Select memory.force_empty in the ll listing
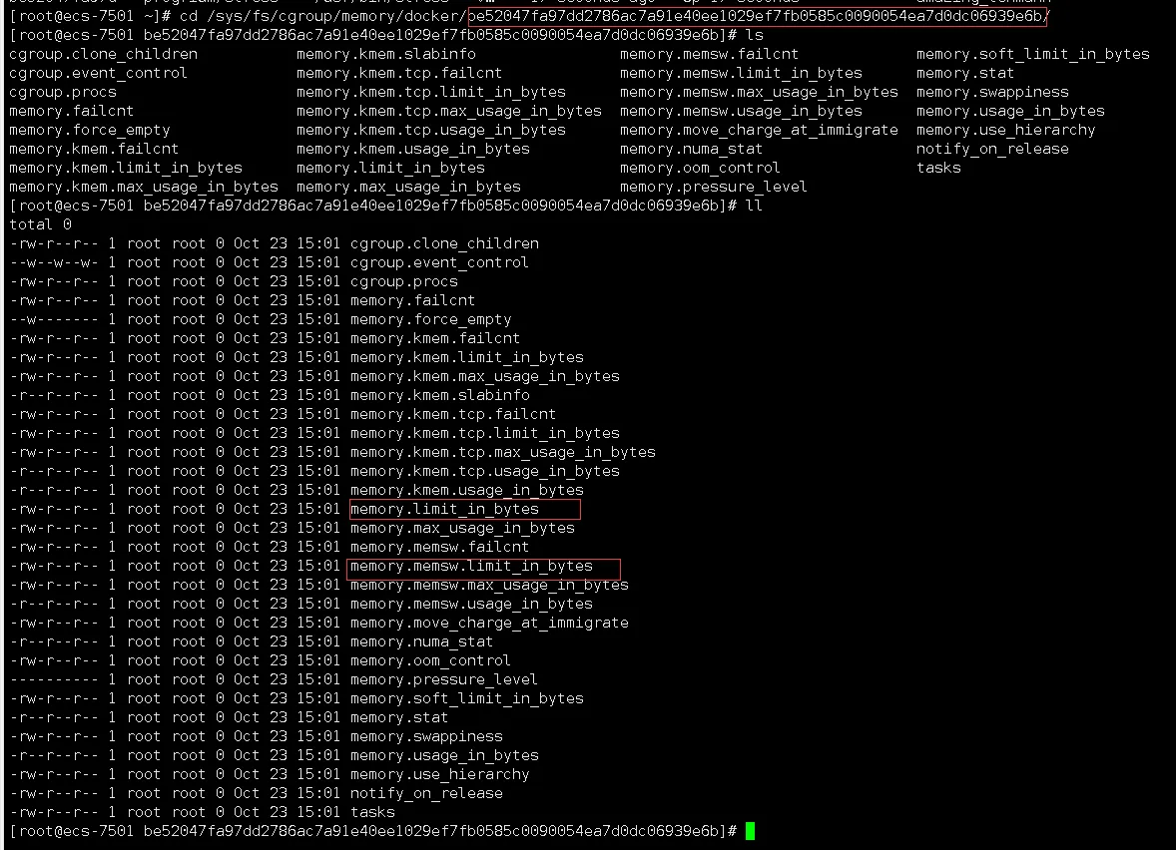 tap(430, 320)
